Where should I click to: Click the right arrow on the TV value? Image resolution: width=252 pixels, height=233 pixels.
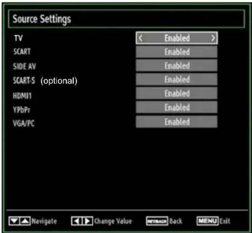[213, 38]
